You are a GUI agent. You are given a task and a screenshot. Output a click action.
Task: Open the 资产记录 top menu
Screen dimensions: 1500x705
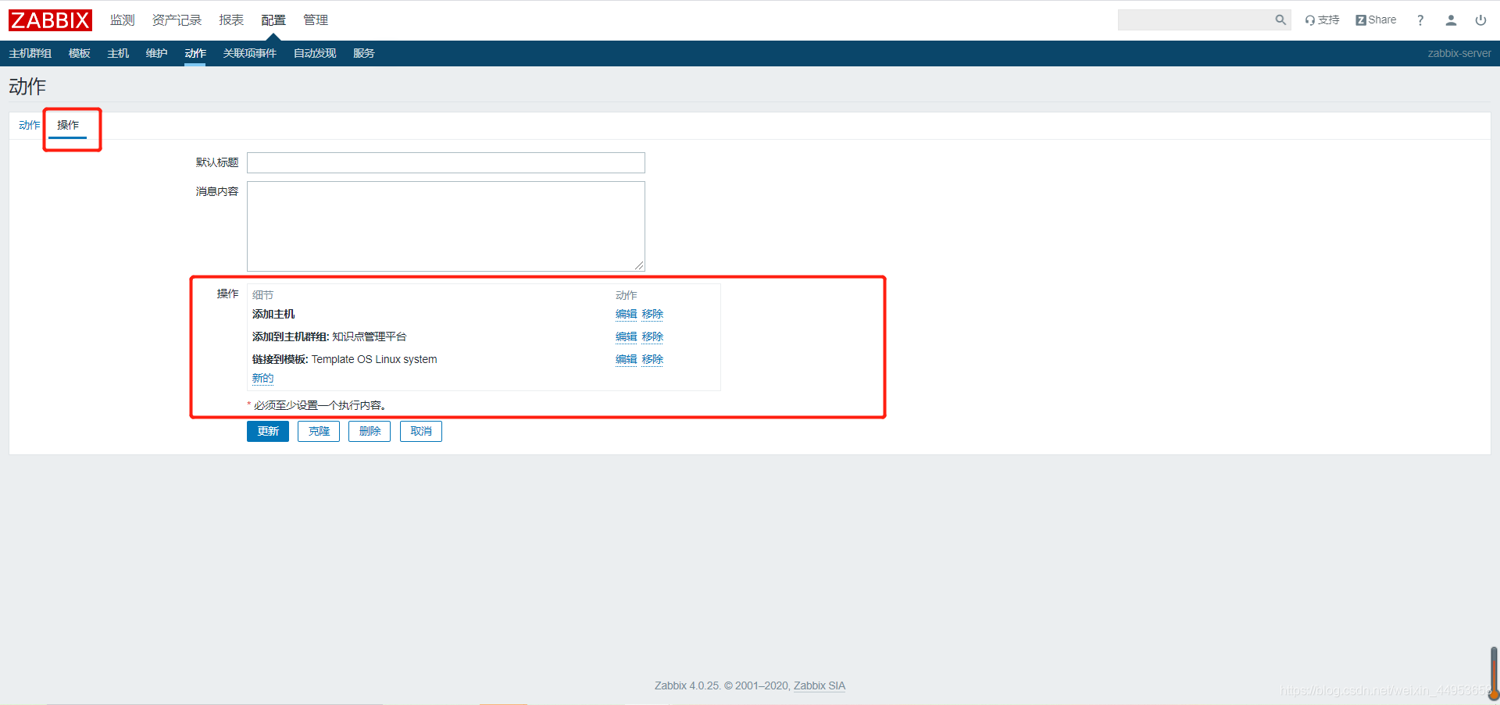[177, 20]
